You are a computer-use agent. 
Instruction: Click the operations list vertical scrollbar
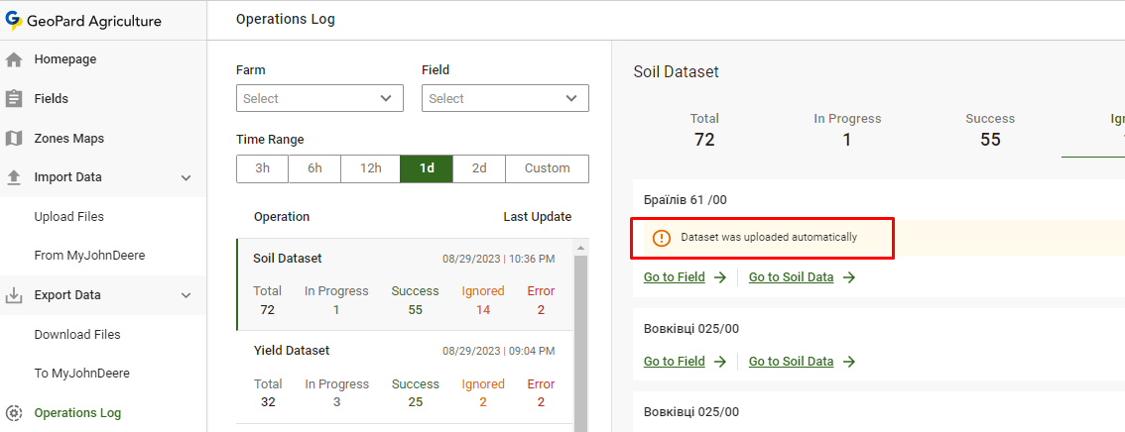(580, 337)
